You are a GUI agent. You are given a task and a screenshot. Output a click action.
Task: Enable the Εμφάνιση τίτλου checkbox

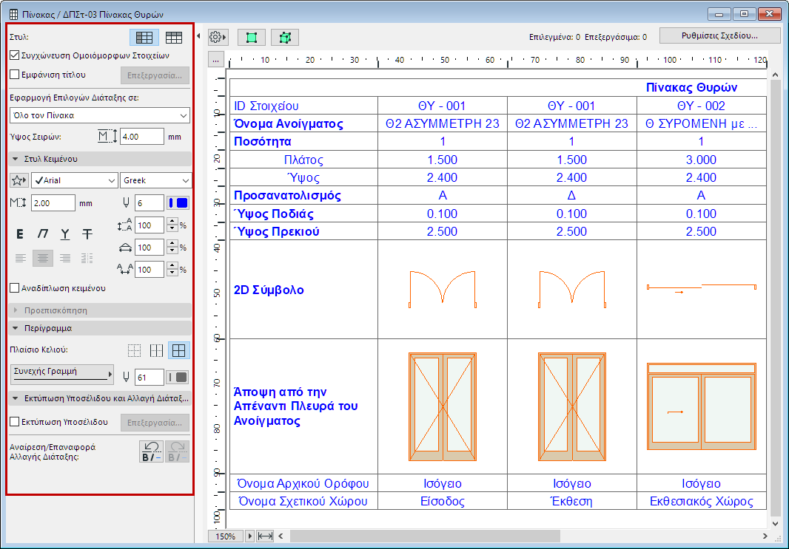(15, 74)
